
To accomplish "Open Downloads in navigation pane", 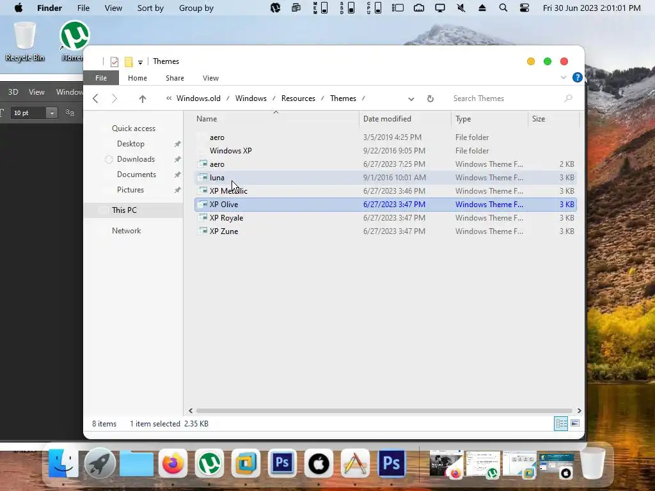I will pos(136,159).
